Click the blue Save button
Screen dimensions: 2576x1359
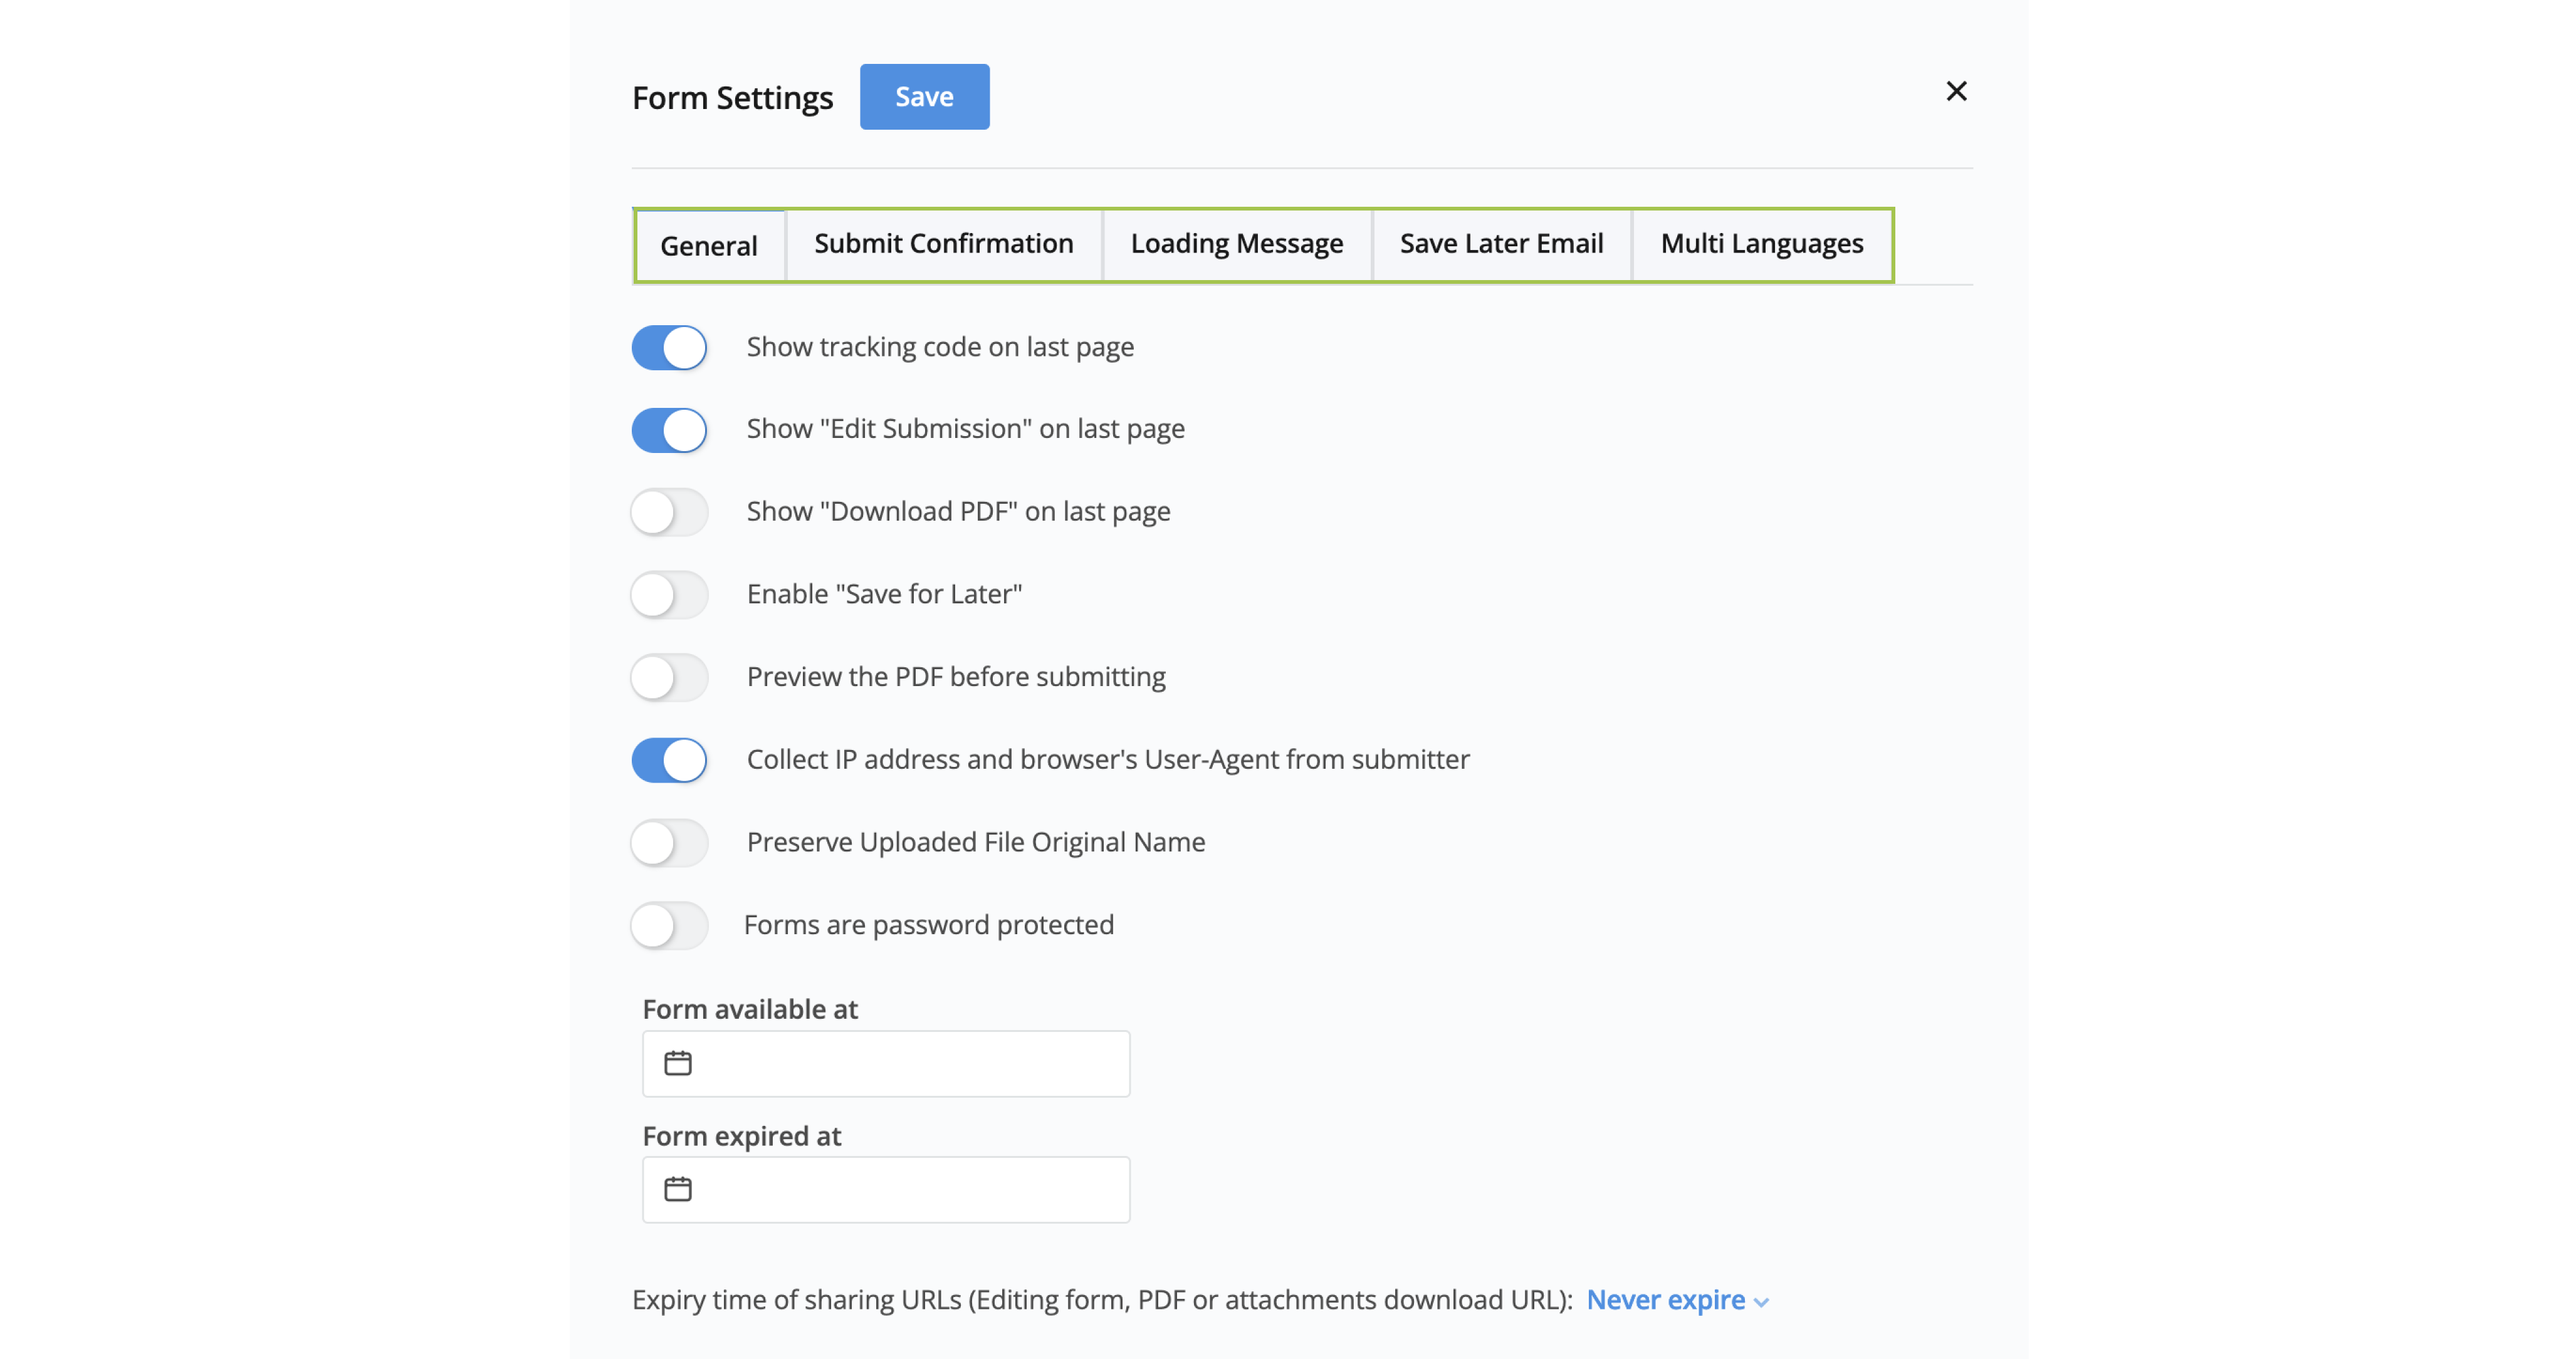coord(924,97)
